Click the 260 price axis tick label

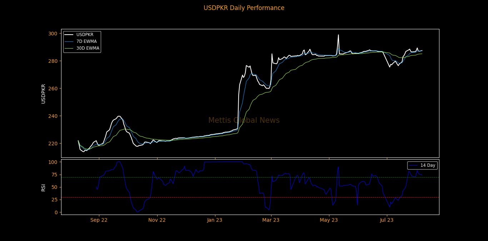pos(53,89)
